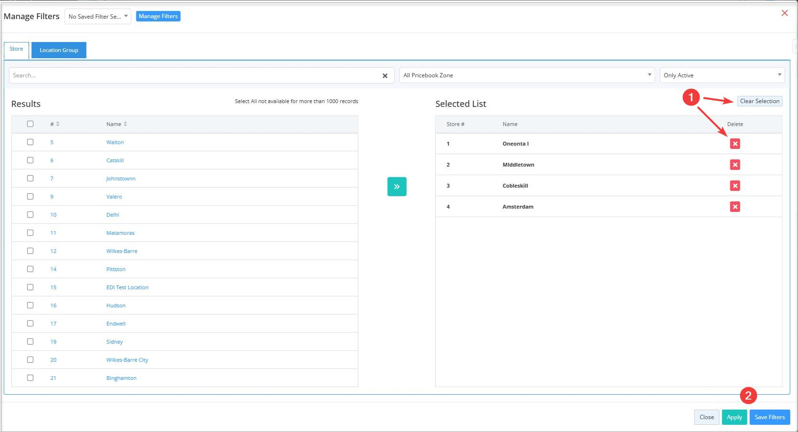
Task: Click the Save Filters button
Action: point(770,417)
